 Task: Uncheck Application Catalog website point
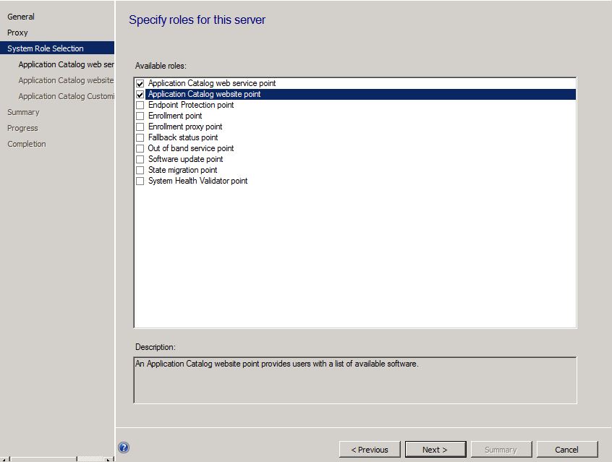(x=140, y=94)
